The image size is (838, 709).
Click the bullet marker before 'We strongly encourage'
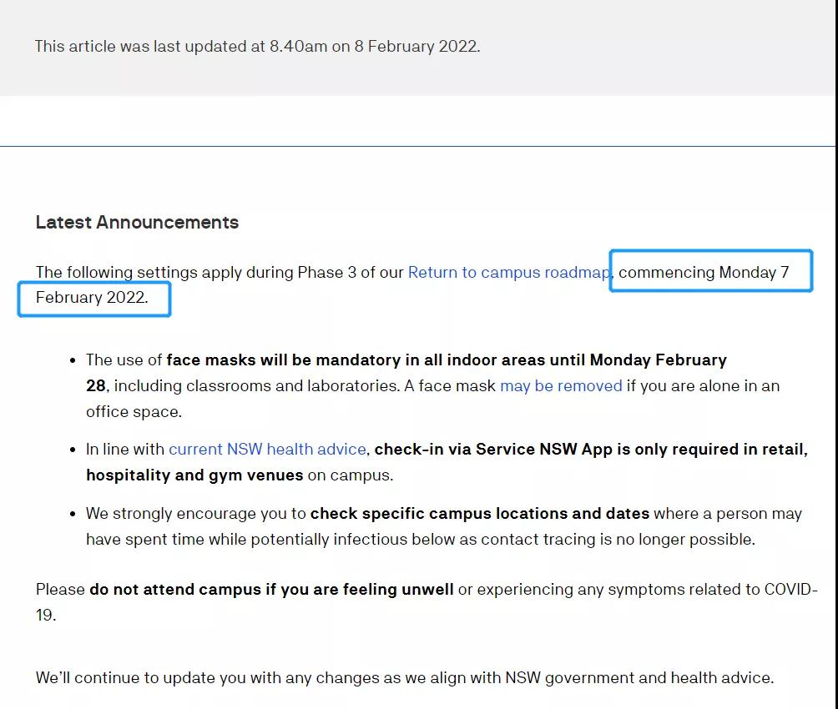click(73, 514)
